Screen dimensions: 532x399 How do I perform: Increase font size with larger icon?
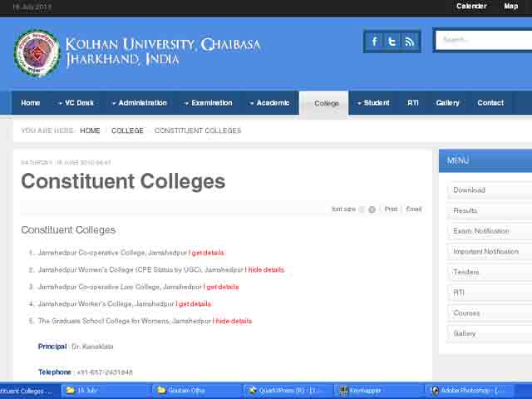tap(372, 209)
